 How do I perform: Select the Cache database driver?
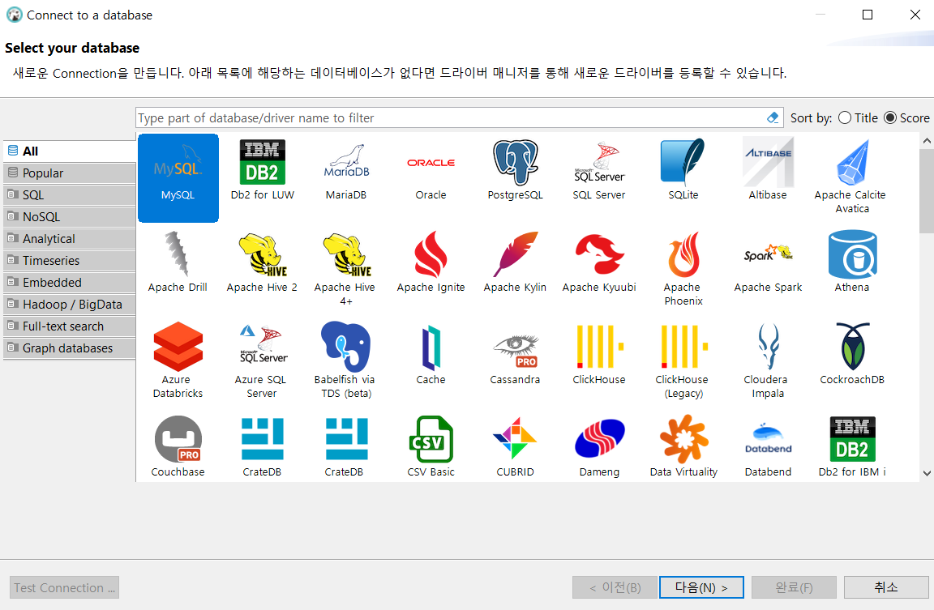point(431,355)
